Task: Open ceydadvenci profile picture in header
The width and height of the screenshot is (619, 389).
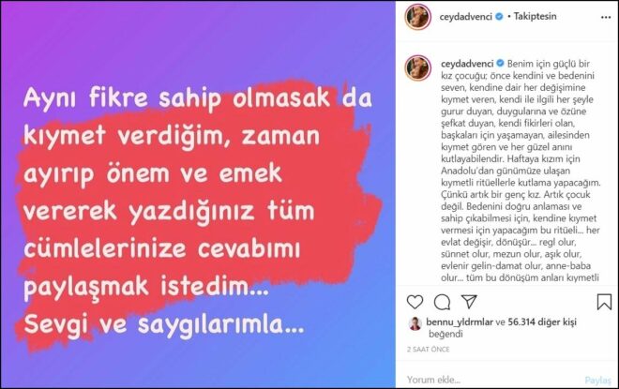Action: [417, 17]
